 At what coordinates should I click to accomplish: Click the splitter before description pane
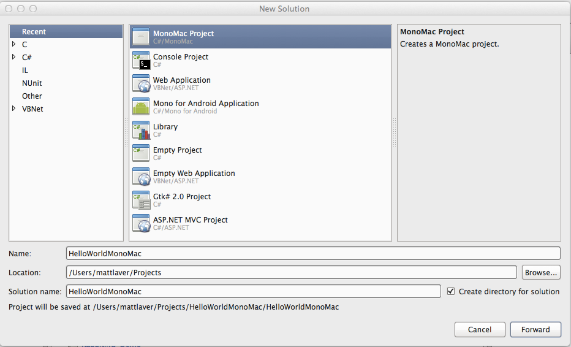pos(395,132)
